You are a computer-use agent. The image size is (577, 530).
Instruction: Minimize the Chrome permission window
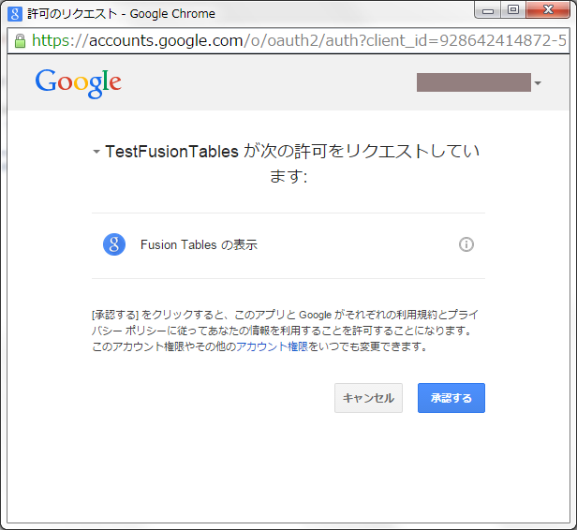(x=488, y=10)
